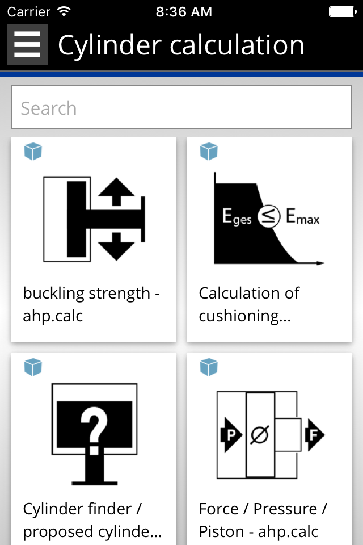This screenshot has height=545, width=363.
Task: Tap the Carrier label in status bar
Action: point(28,11)
